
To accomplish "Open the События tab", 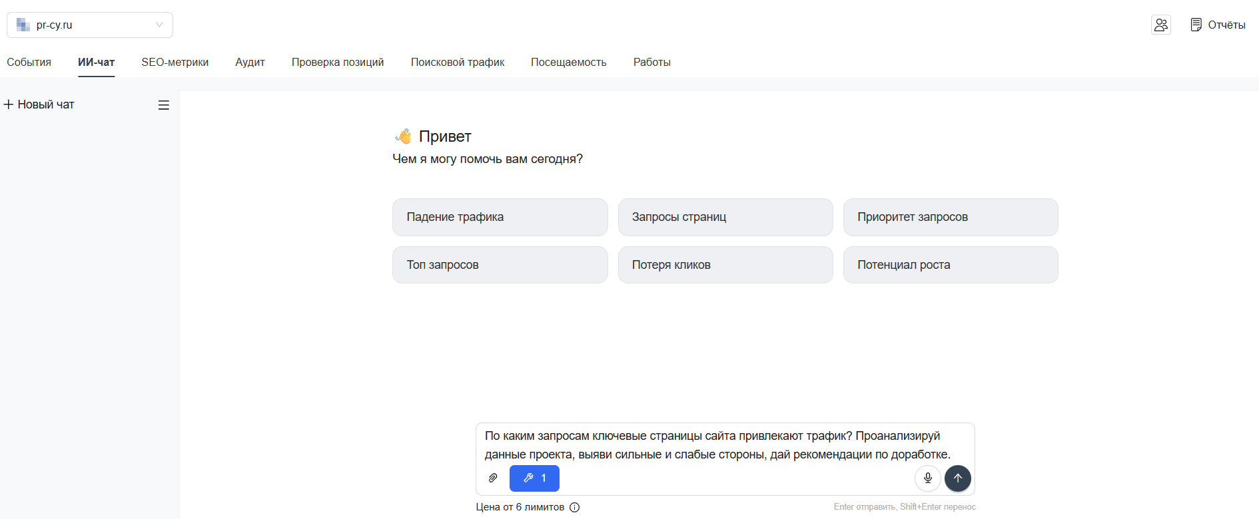I will coord(29,62).
